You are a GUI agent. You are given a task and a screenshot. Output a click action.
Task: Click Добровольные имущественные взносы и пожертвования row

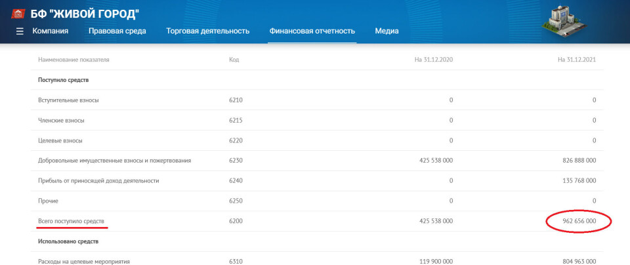[115, 161]
